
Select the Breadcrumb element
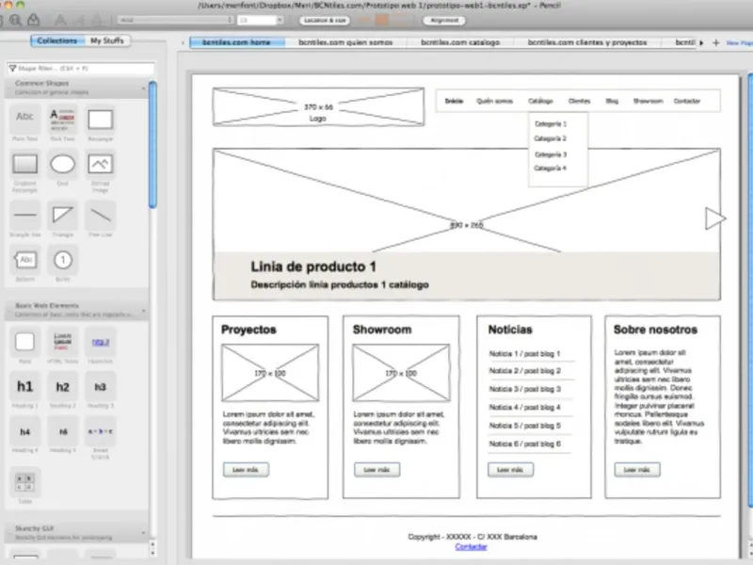coord(101,437)
